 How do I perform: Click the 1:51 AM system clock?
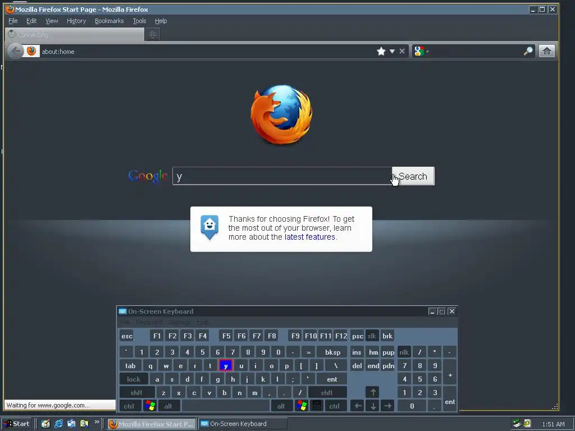coord(553,424)
